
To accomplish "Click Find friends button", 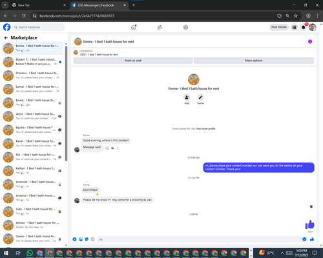I will [279, 27].
